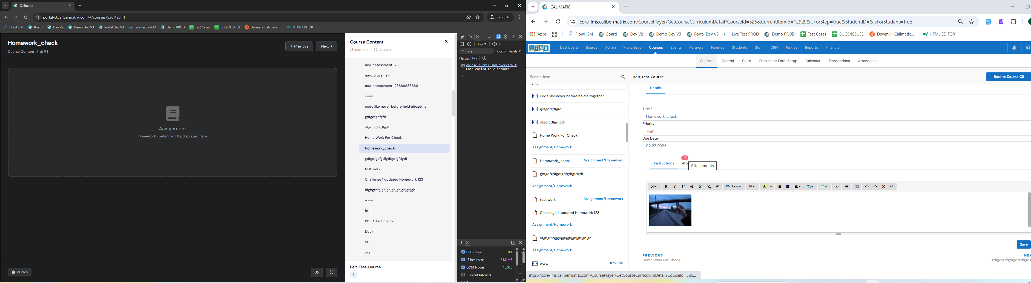Screen dimensions: 1031x283
Task: Click the insert video icon
Action: pyautogui.click(x=846, y=187)
